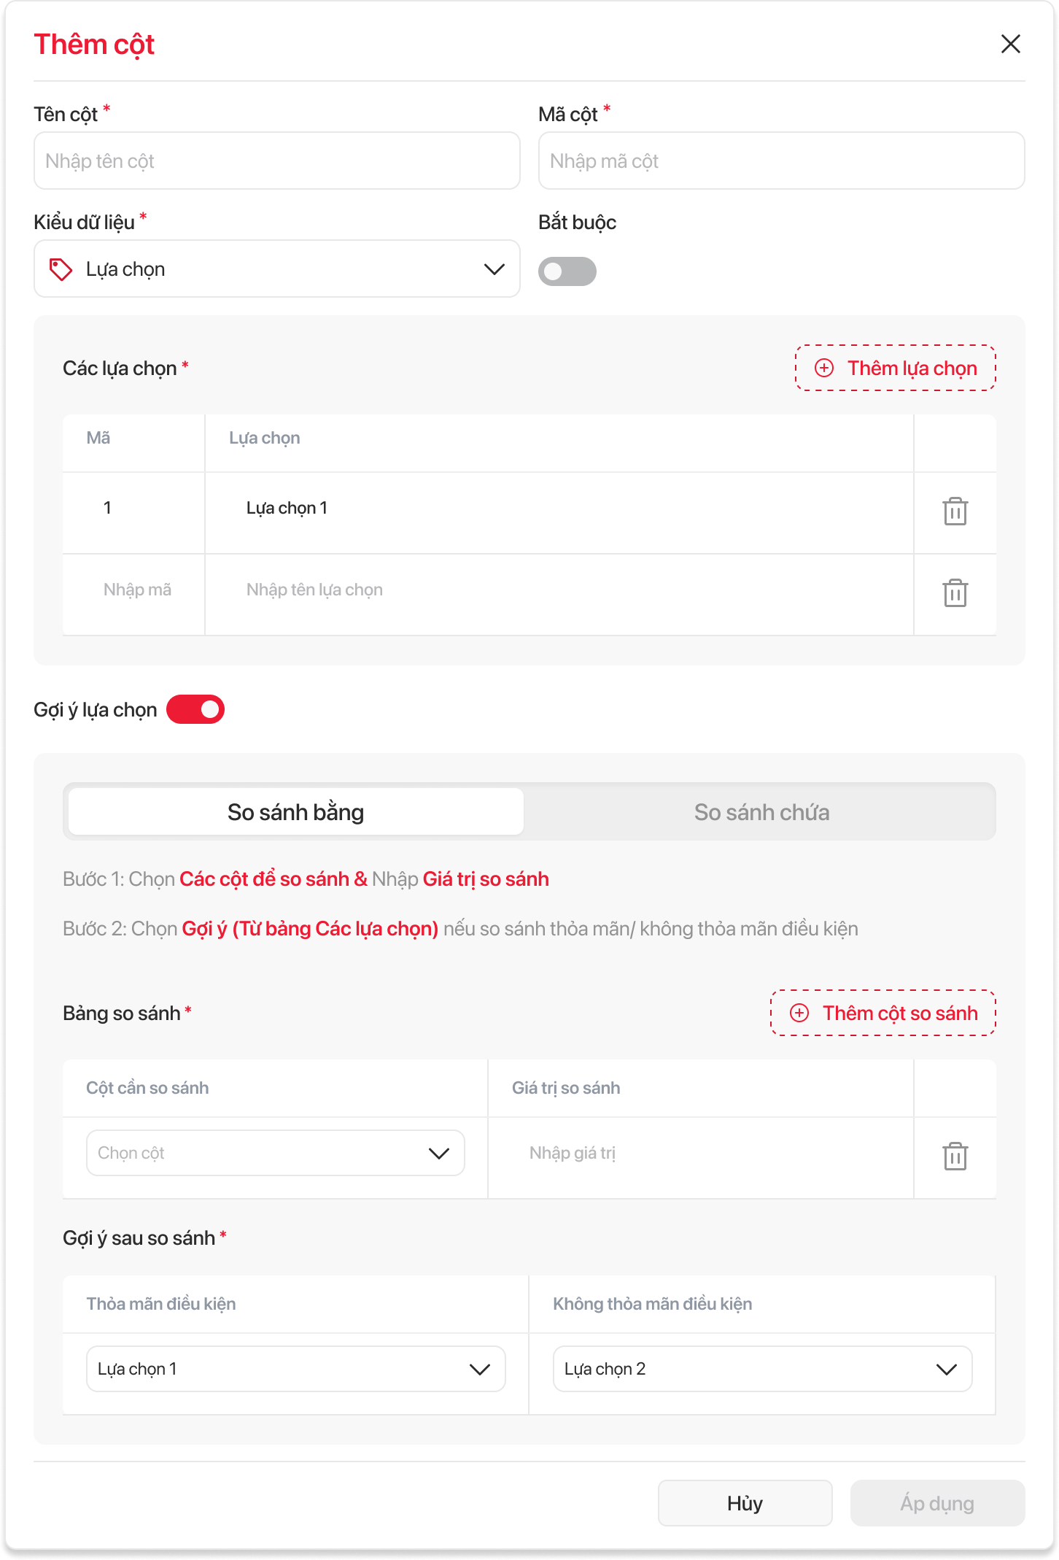1059x1560 pixels.
Task: Click the plus icon in Thêm cột so sánh
Action: tap(799, 1013)
